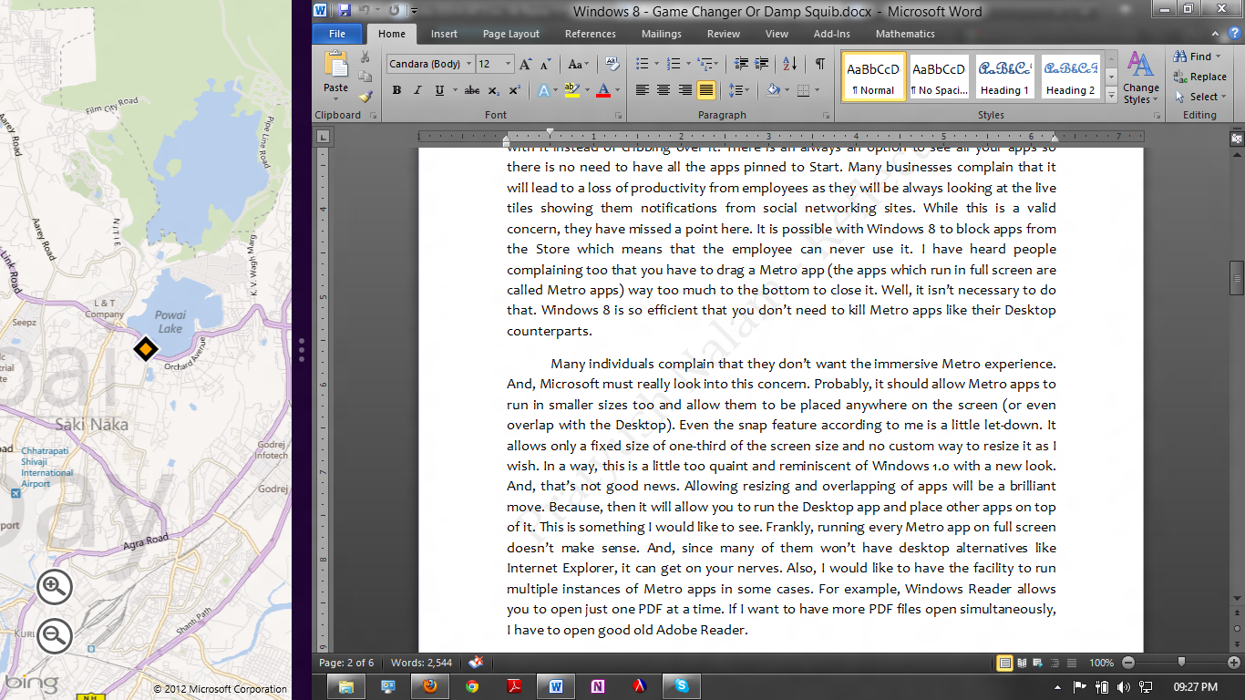Open the font size dropdown
The width and height of the screenshot is (1245, 700).
(x=508, y=64)
